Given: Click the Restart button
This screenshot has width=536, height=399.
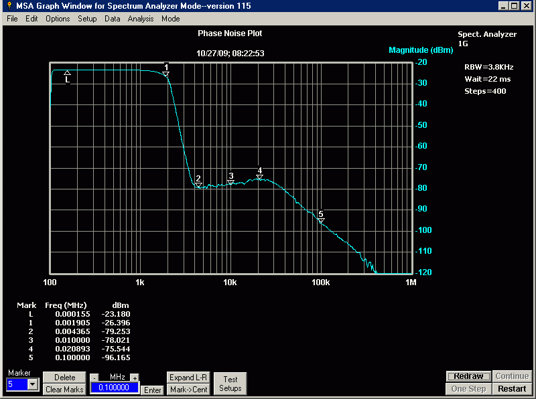Looking at the screenshot, I should tap(512, 389).
